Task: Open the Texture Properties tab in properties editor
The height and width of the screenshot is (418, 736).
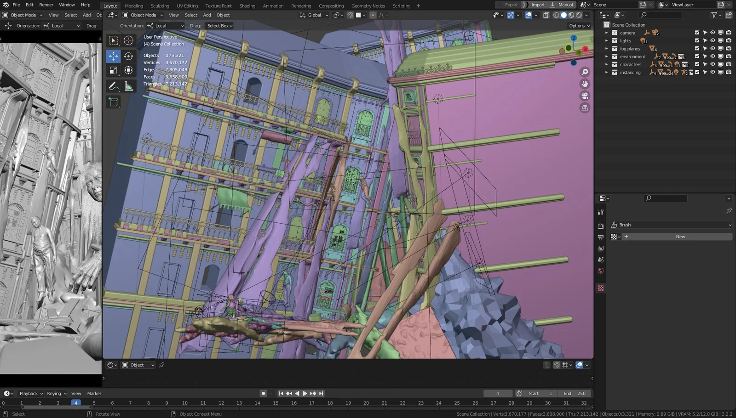Action: point(600,288)
